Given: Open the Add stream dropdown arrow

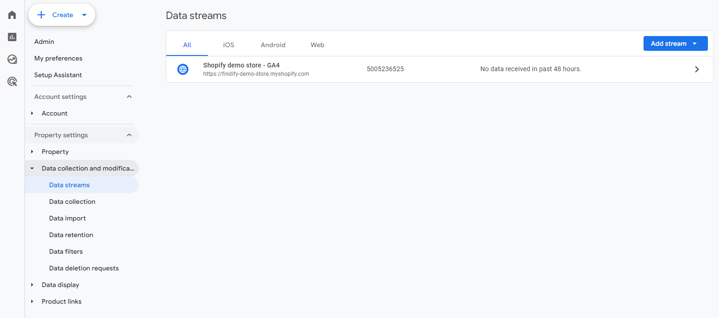Looking at the screenshot, I should 695,43.
